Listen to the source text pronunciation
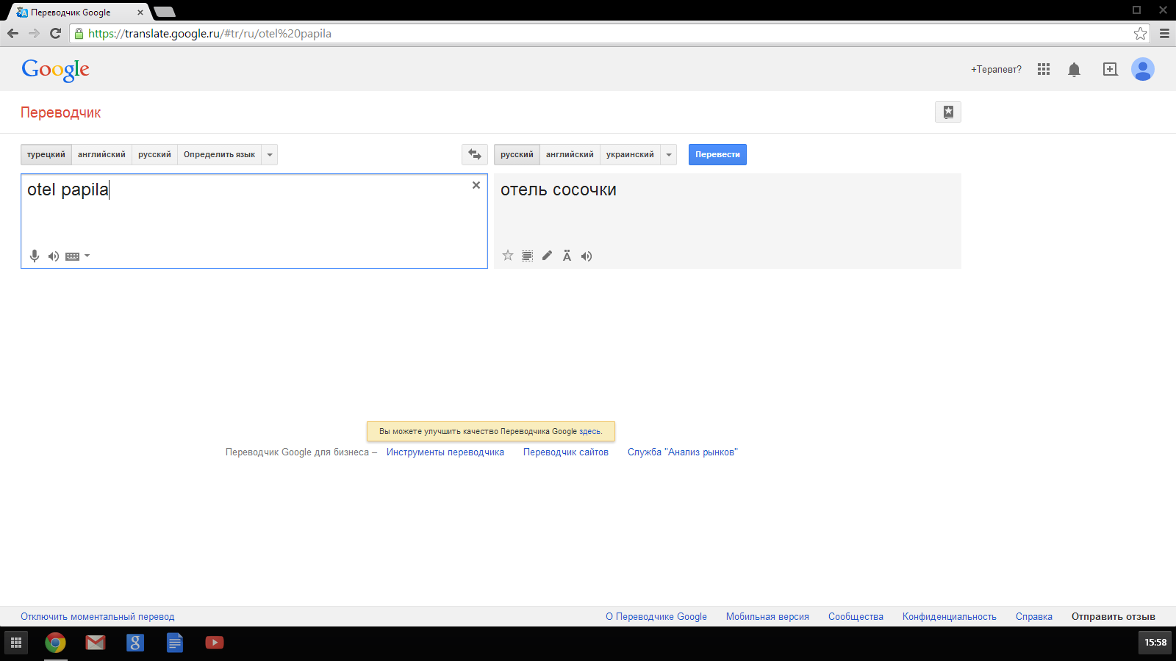Image resolution: width=1176 pixels, height=661 pixels. pyautogui.click(x=54, y=256)
